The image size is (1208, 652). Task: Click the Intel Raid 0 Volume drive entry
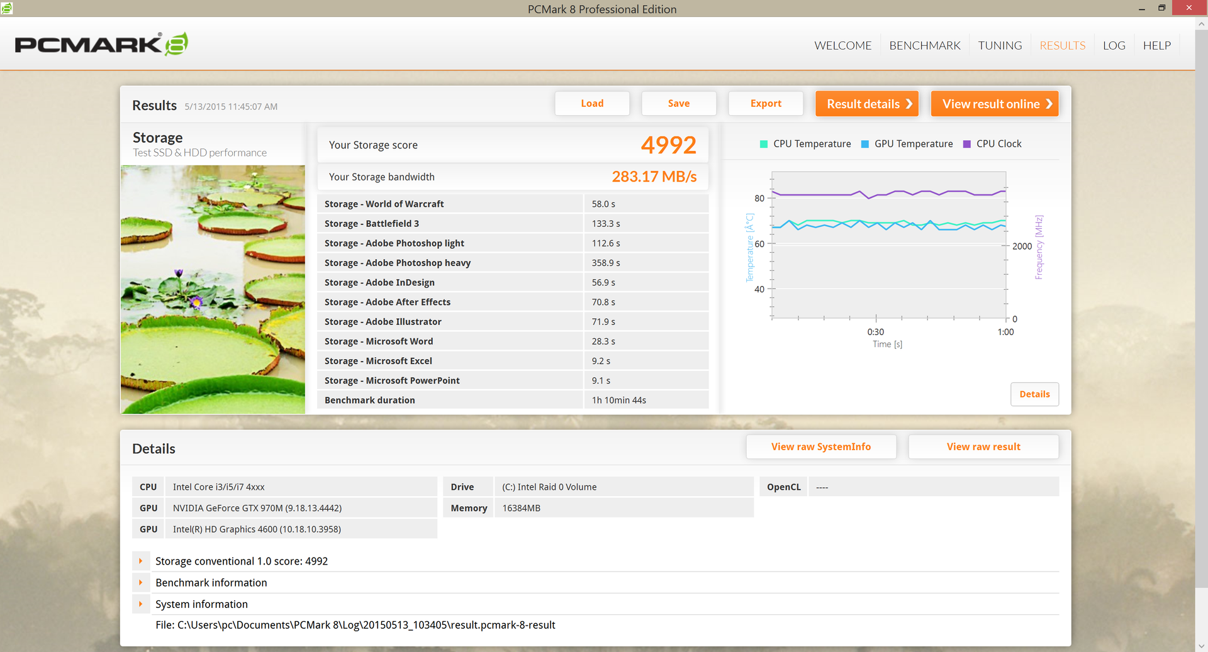pos(624,487)
